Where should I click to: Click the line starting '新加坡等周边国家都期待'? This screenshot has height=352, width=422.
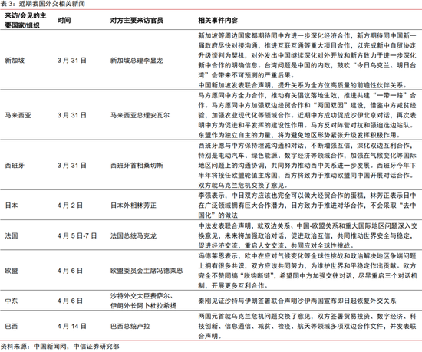click(x=307, y=35)
